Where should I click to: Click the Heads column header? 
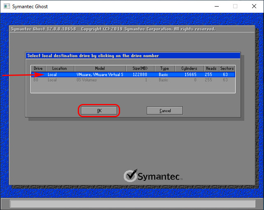(211, 69)
